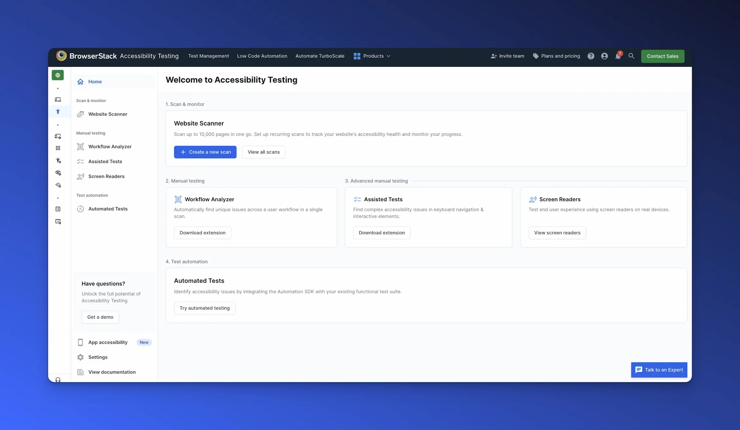Click the eye with gear rail icon
This screenshot has height=430, width=740.
point(58,173)
